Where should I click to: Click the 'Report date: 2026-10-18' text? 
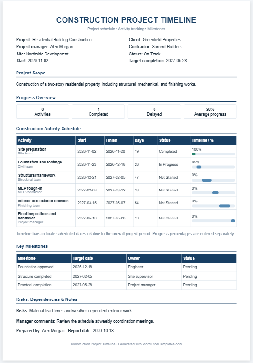click(91, 331)
